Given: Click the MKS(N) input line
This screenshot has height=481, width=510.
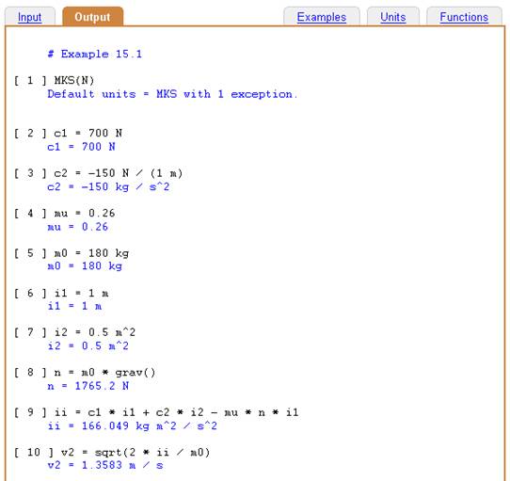Looking at the screenshot, I should pos(54,80).
